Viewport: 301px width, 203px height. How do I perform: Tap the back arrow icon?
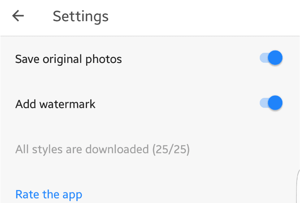[x=18, y=16]
